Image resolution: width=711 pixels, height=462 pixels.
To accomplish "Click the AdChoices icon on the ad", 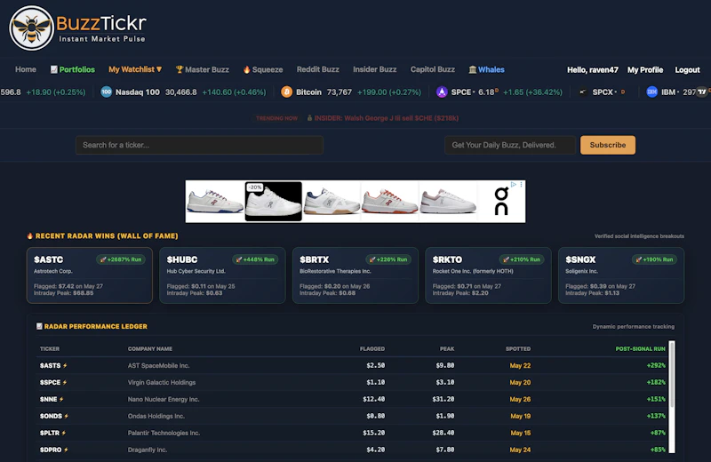I will [x=514, y=185].
